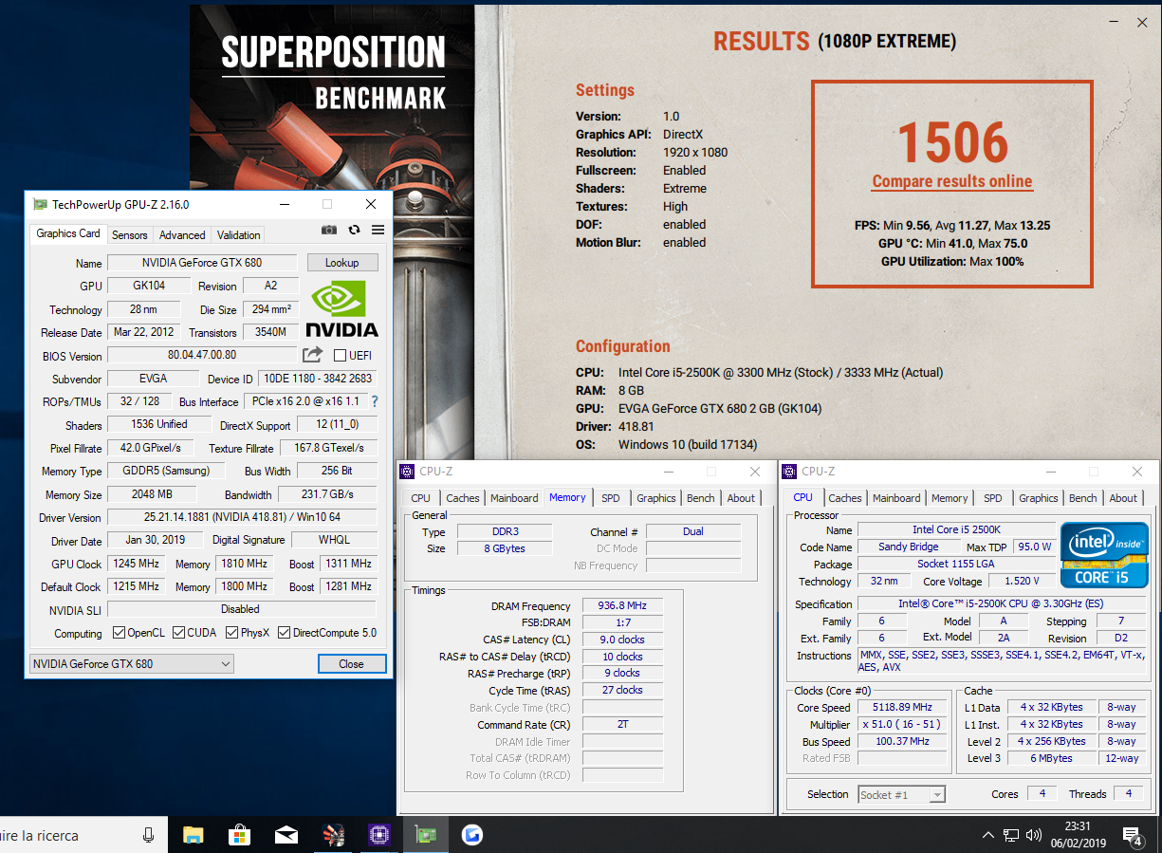Image resolution: width=1162 pixels, height=853 pixels.
Task: Switch to the Sensors tab in GPU-Z
Action: click(x=129, y=234)
